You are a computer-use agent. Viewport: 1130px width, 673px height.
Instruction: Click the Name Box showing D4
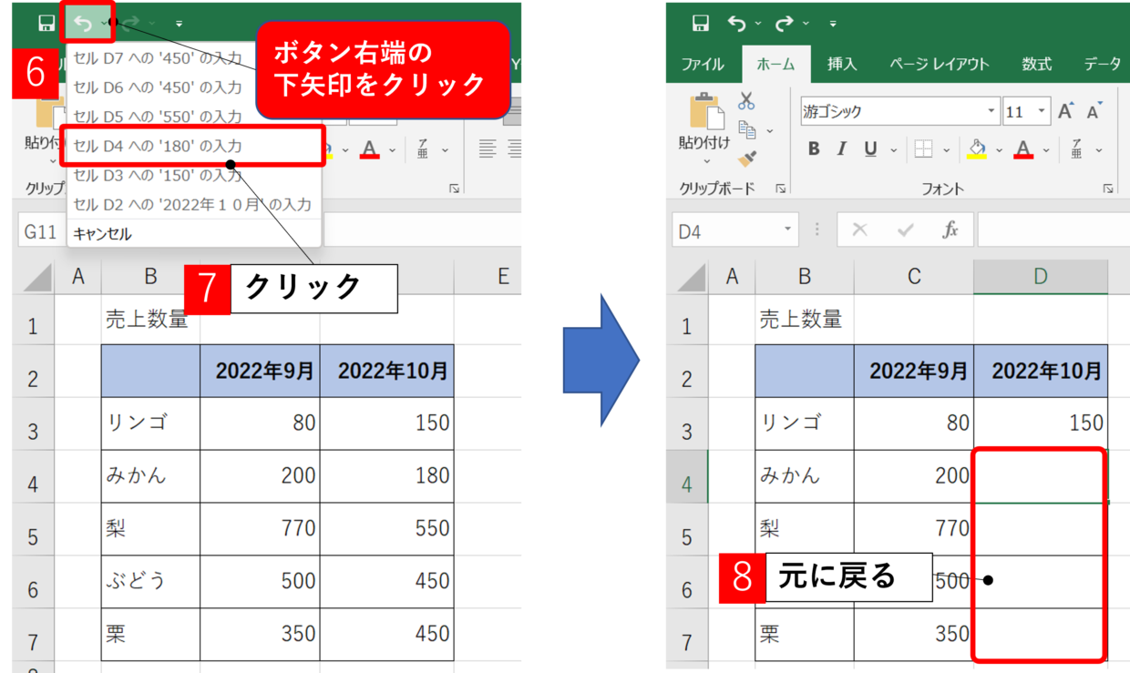tap(726, 231)
